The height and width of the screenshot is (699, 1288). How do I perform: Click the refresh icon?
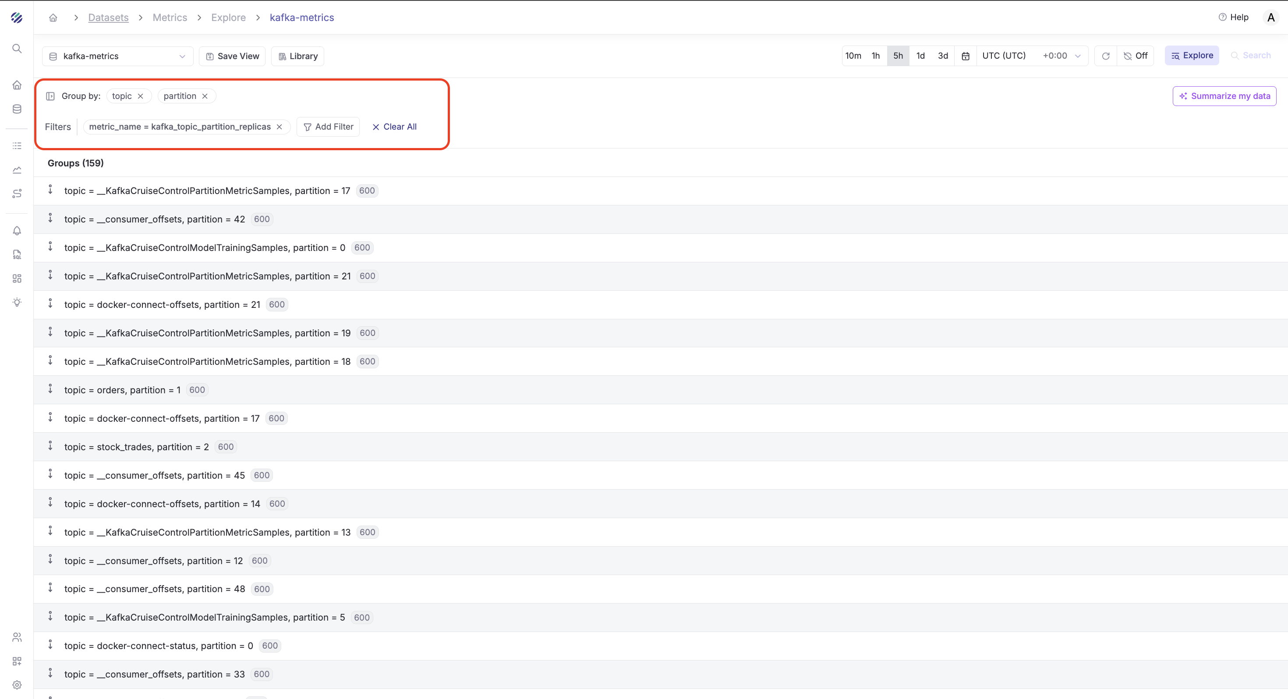coord(1105,56)
